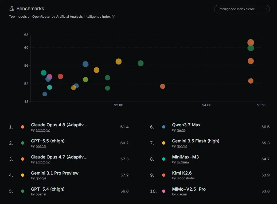Viewport: 277px width, 204px height.
Task: Click google link under Gemini 3.5 Flash
Action: [x=182, y=146]
